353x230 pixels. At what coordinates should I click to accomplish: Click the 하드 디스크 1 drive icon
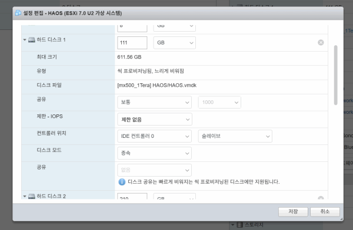click(32, 40)
